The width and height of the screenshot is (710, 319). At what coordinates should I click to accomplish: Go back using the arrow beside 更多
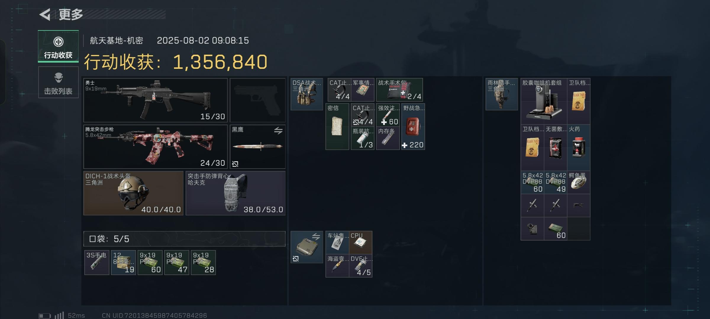45,14
